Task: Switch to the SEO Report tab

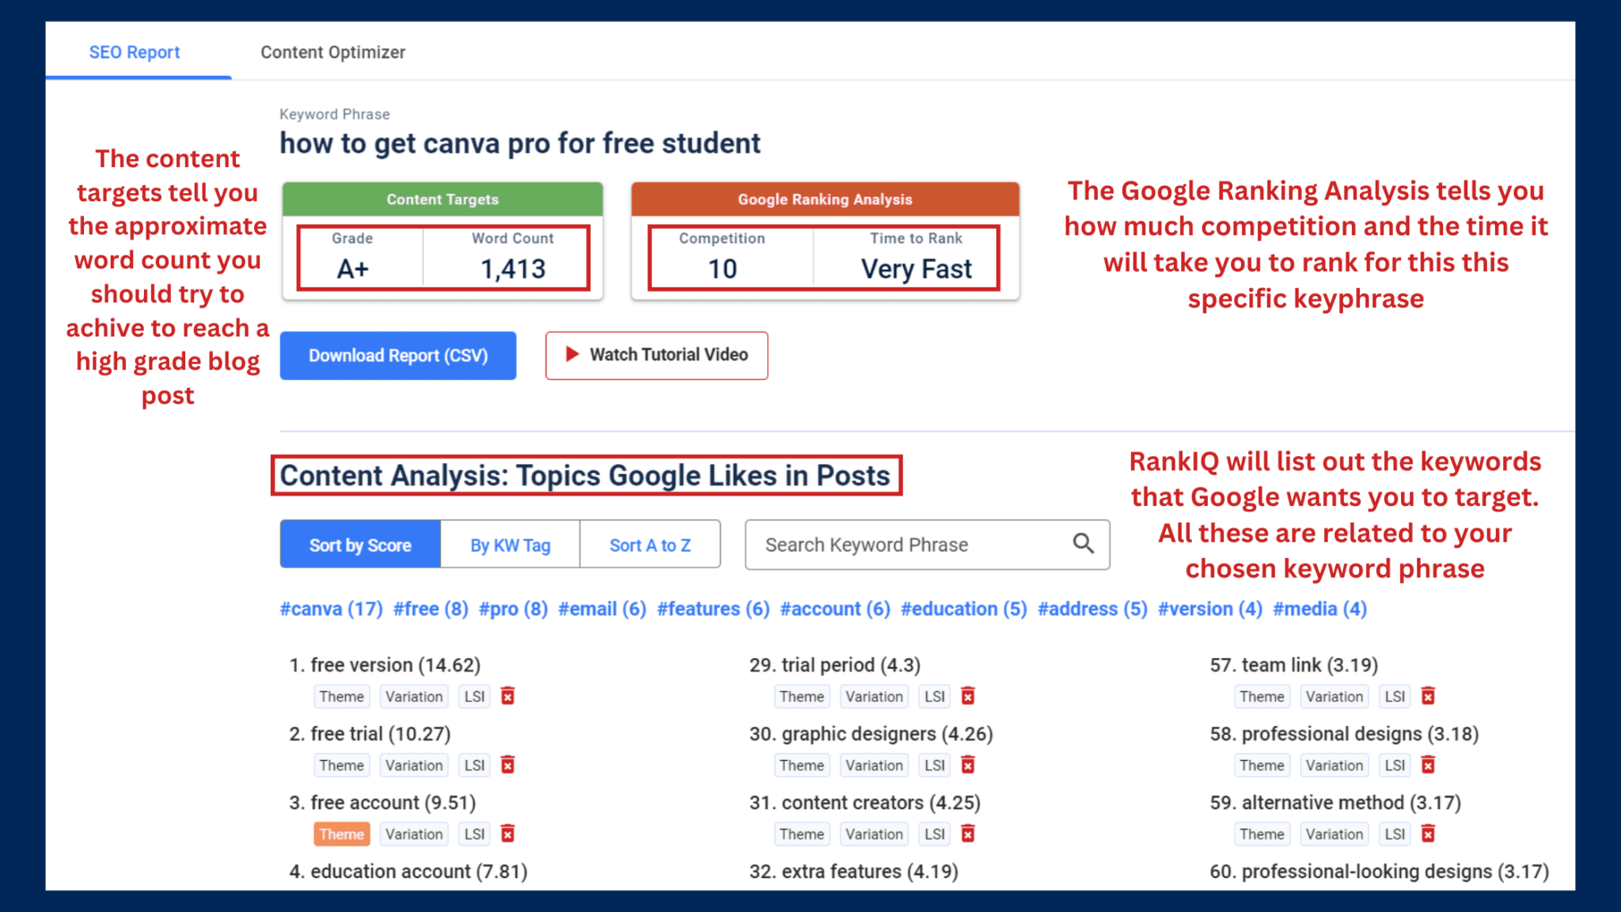Action: [135, 52]
